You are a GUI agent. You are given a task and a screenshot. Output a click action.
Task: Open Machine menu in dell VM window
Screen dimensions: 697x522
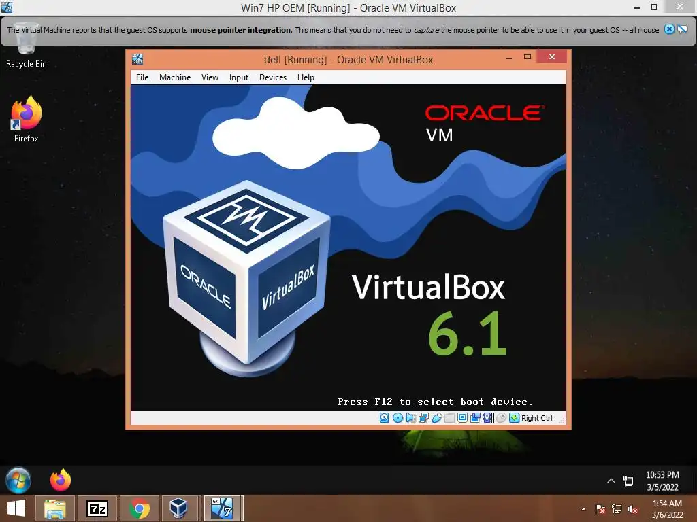175,77
